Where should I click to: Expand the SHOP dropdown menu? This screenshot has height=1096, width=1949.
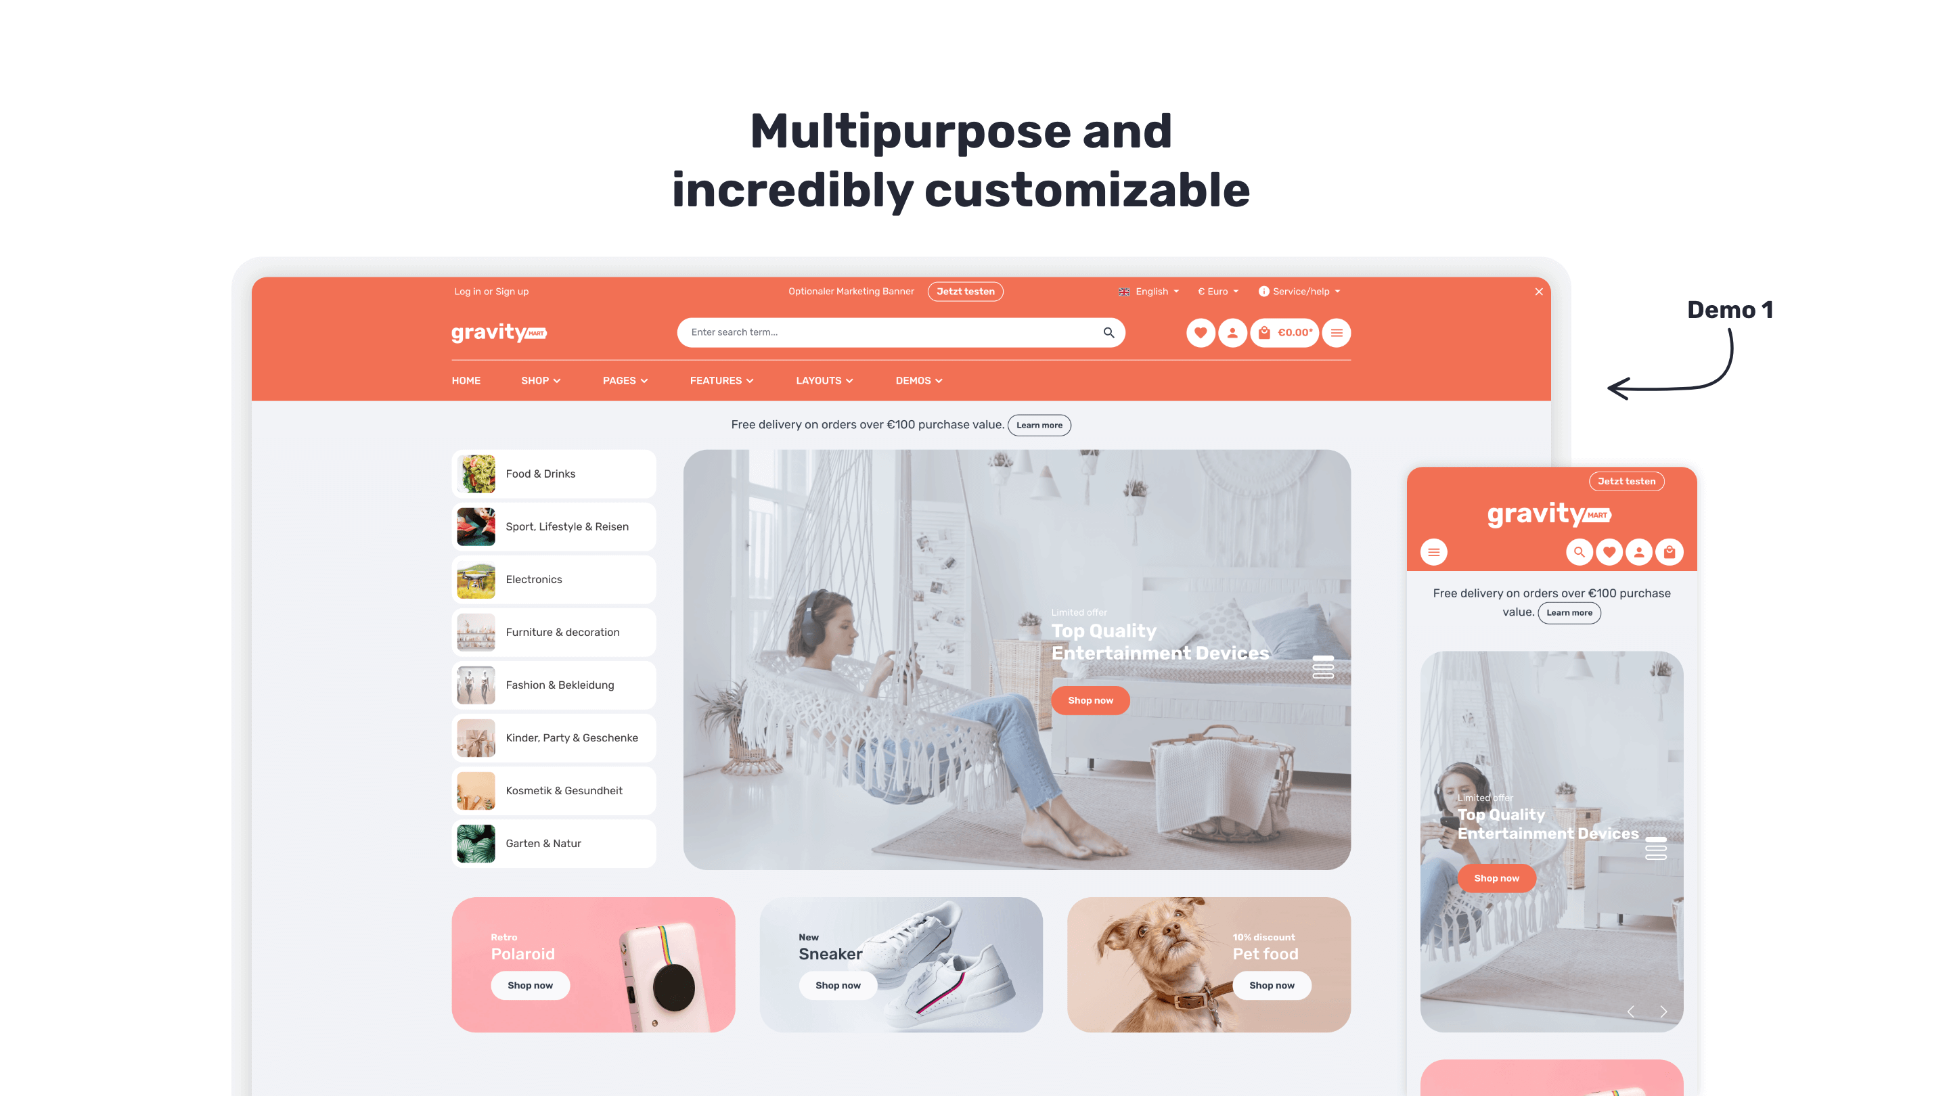coord(538,380)
